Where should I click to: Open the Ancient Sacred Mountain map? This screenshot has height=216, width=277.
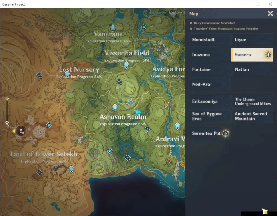click(x=252, y=116)
